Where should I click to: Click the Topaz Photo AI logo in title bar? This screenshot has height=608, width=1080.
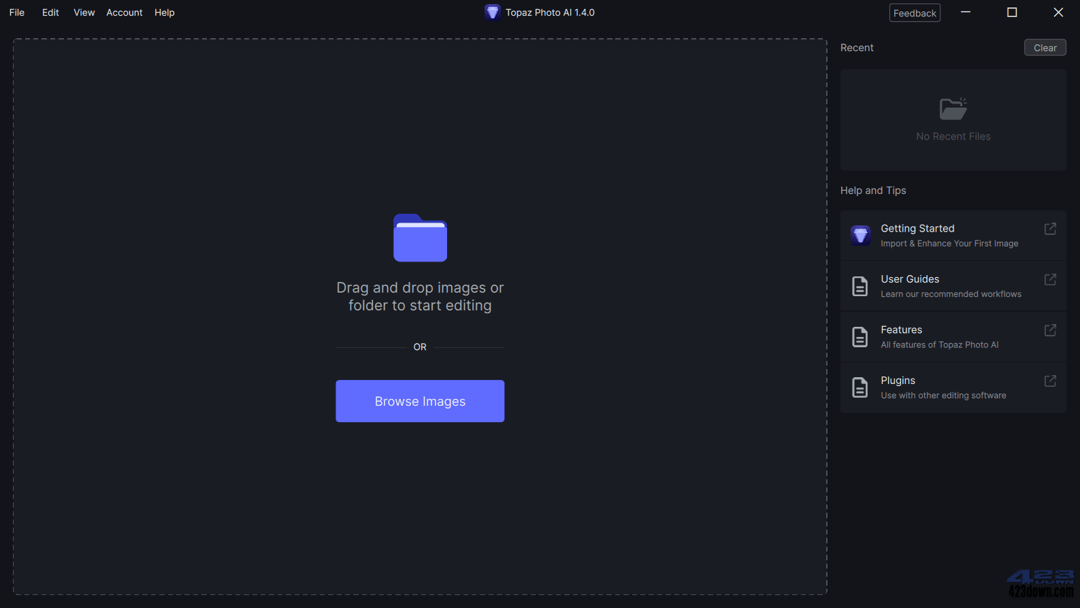(x=493, y=12)
